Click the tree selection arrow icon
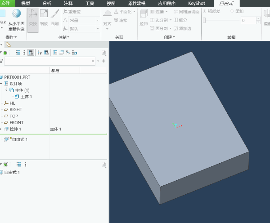 [68, 53]
